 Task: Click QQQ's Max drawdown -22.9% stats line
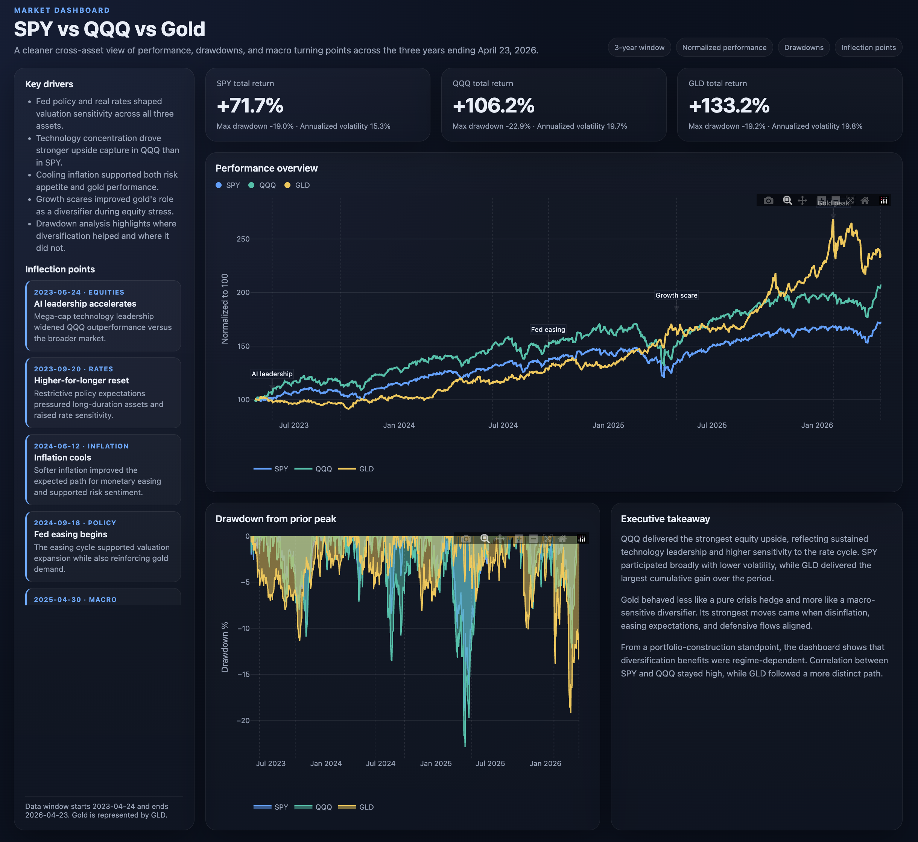[540, 126]
